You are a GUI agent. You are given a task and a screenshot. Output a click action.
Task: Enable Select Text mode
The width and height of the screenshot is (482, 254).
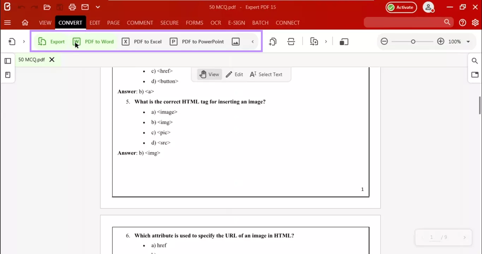(x=266, y=74)
